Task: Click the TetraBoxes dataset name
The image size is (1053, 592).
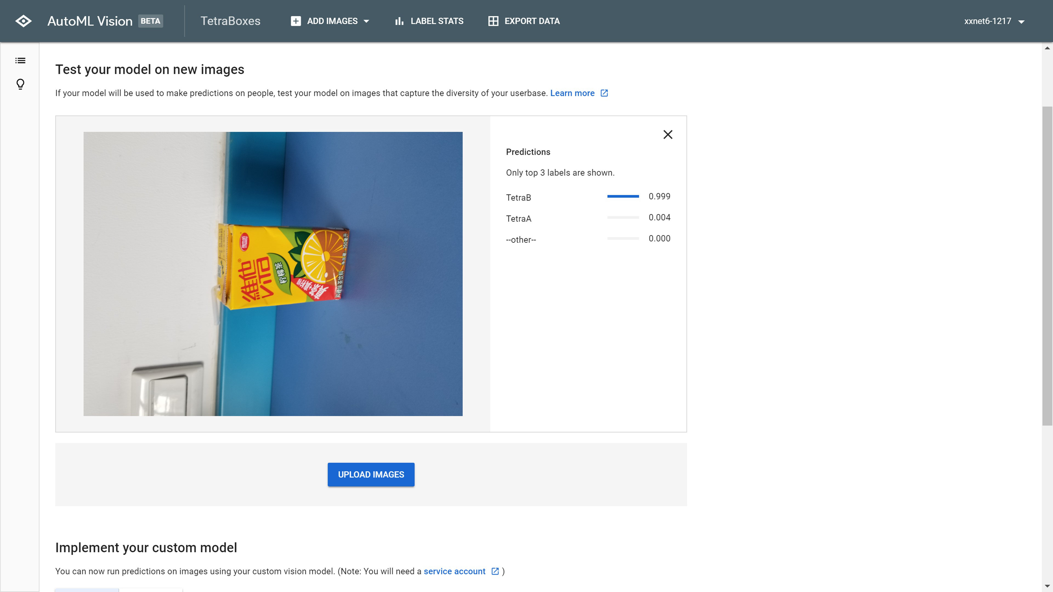Action: (x=230, y=21)
